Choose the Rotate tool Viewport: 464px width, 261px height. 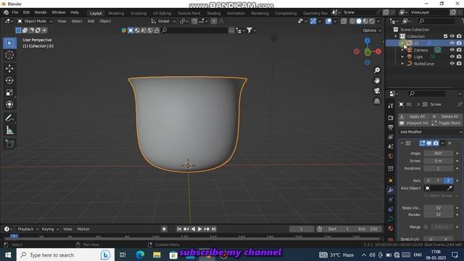coord(9,80)
